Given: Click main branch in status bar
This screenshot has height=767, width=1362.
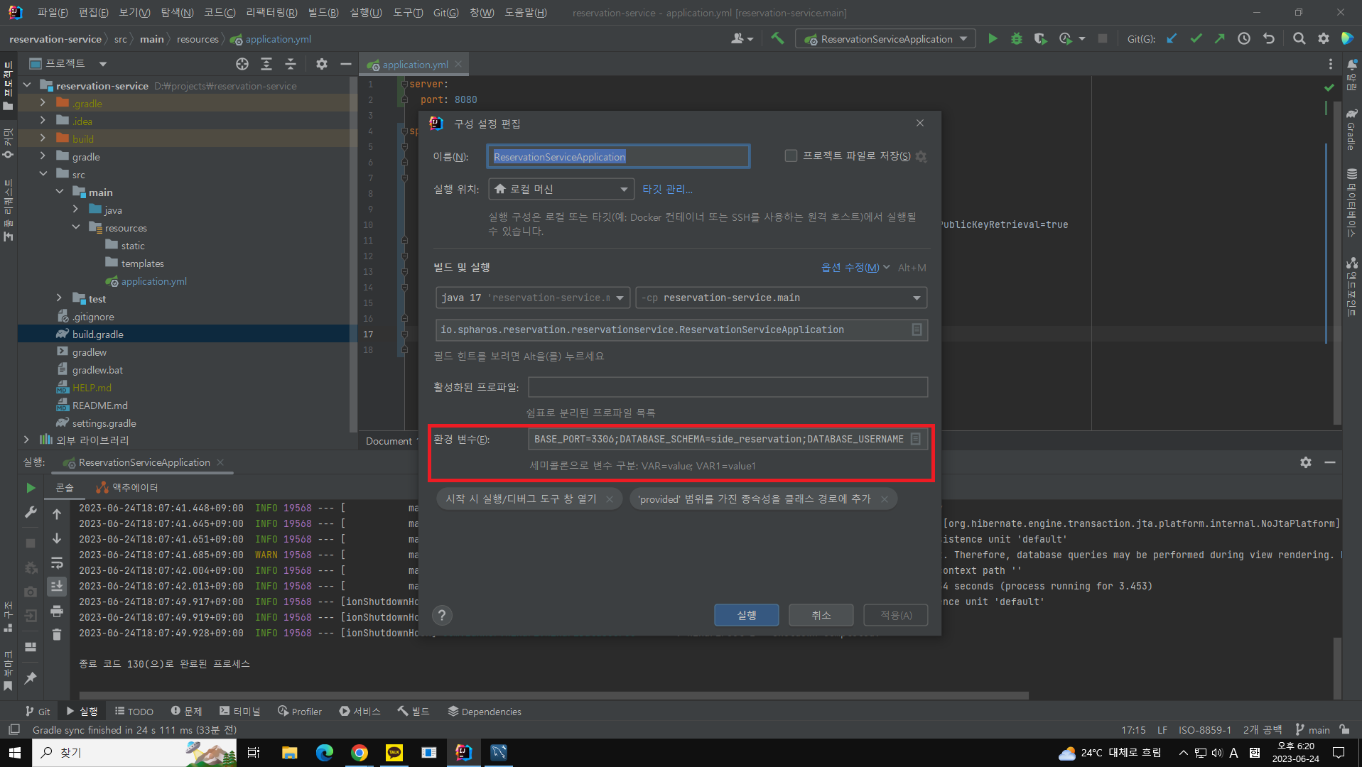Looking at the screenshot, I should (1312, 729).
